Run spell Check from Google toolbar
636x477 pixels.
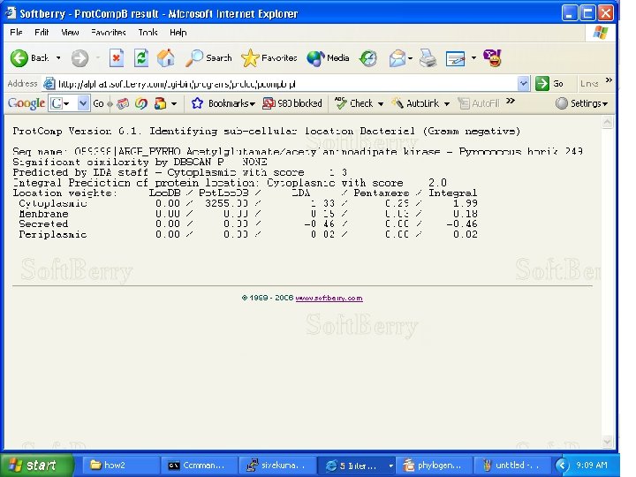click(x=353, y=103)
